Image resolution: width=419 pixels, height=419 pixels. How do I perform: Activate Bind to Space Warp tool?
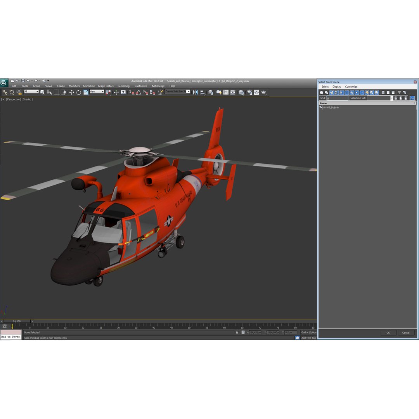[19, 92]
